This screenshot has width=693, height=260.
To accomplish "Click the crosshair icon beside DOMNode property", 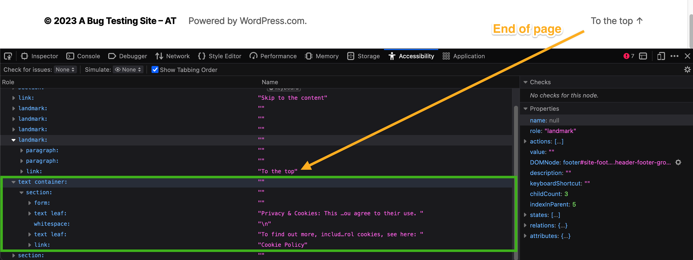I will pos(679,162).
